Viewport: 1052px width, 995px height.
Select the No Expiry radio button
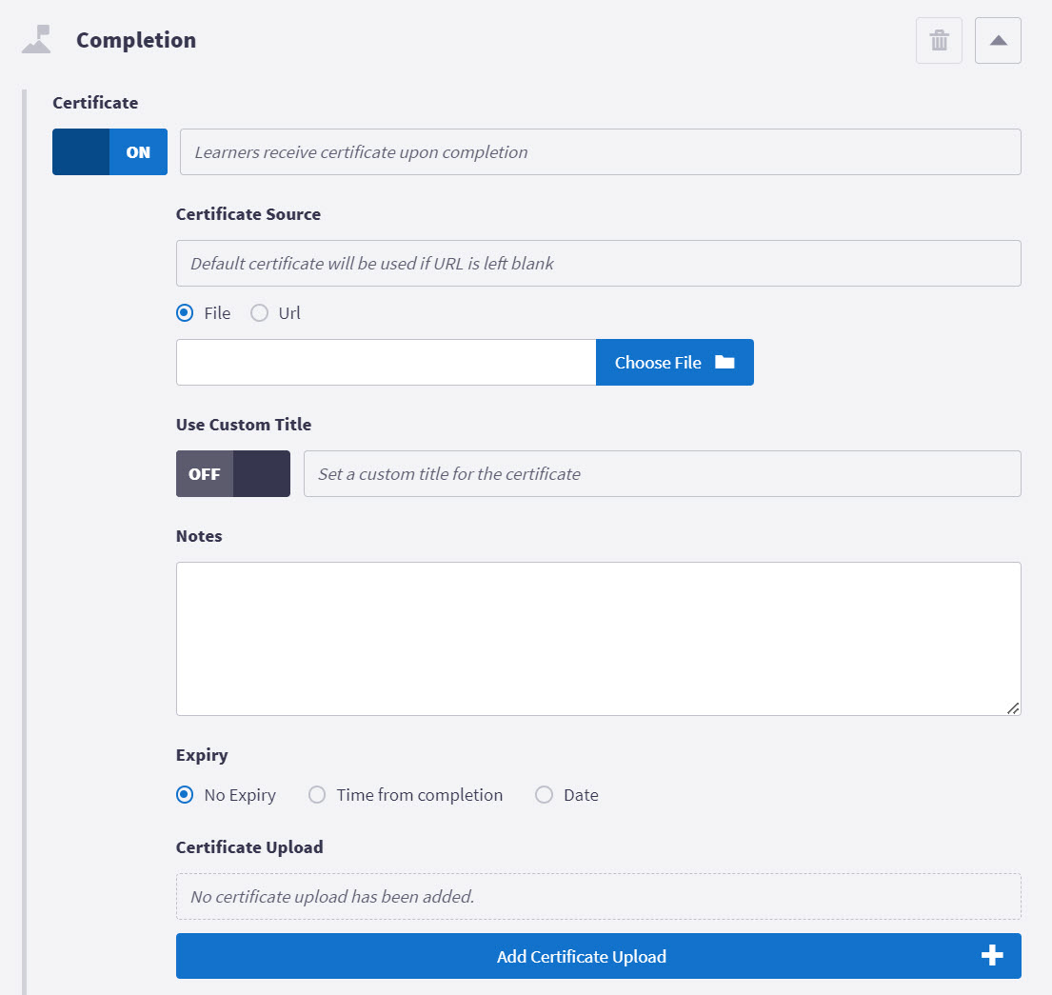click(184, 794)
